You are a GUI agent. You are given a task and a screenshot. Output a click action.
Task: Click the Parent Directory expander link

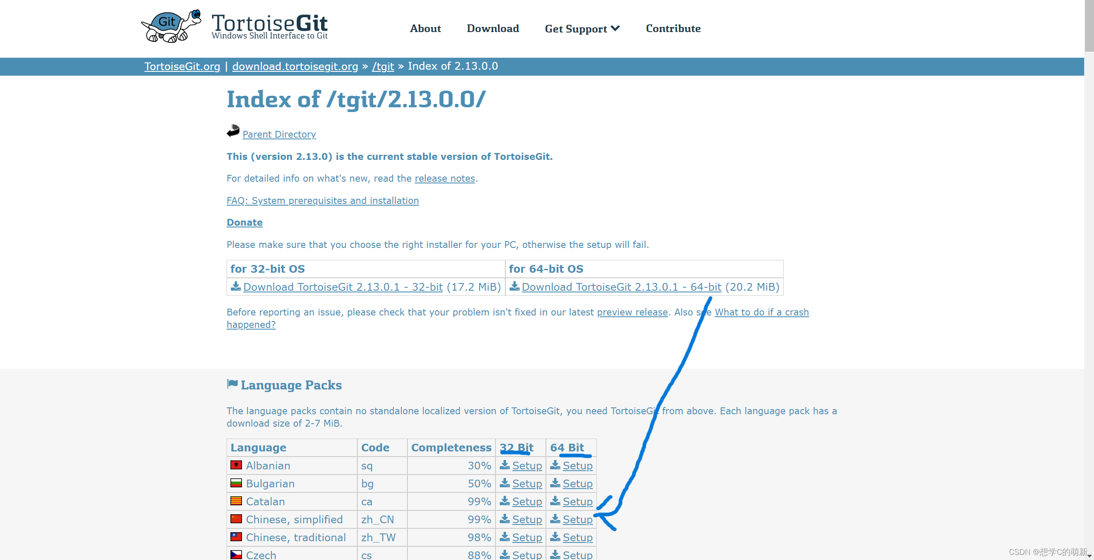[x=278, y=133]
